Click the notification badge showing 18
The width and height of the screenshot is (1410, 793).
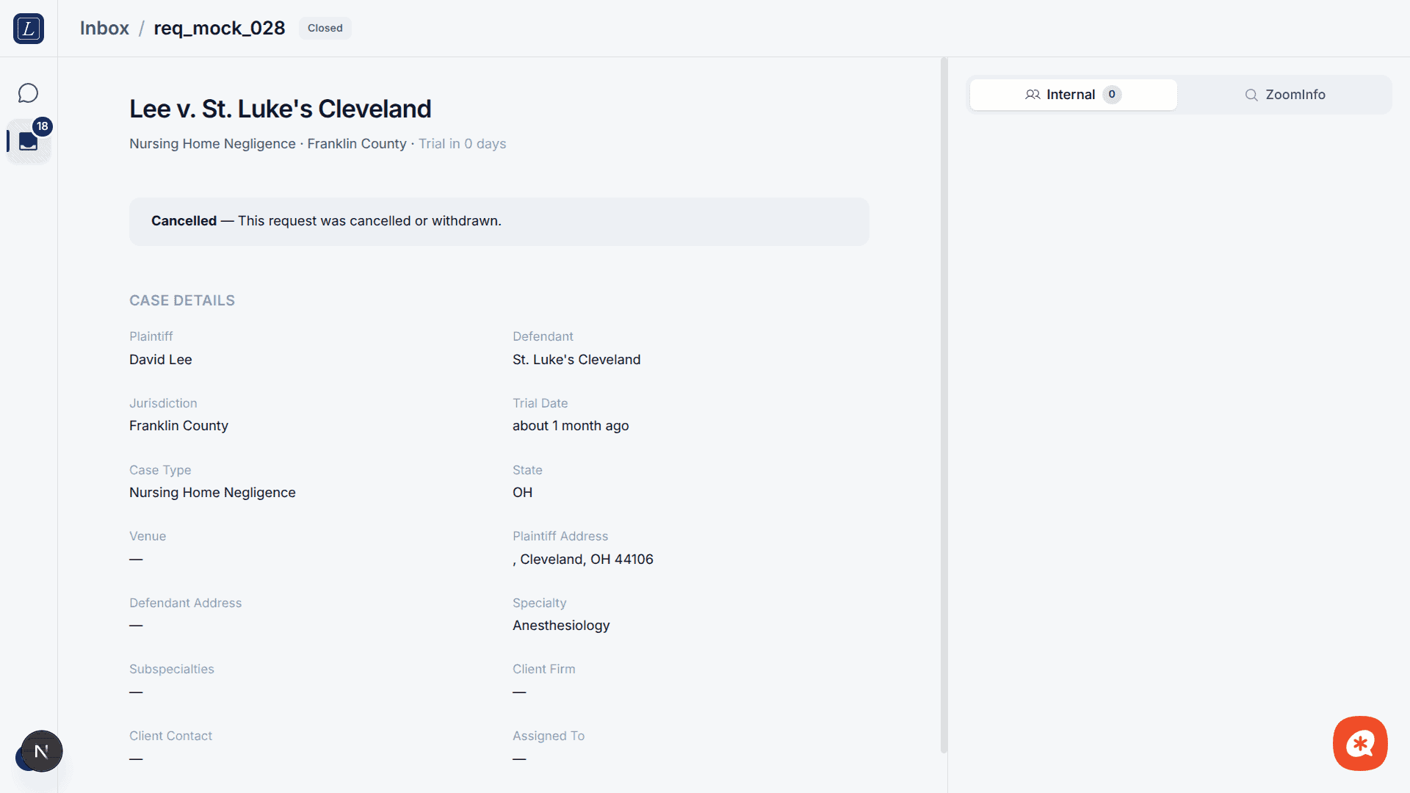pyautogui.click(x=43, y=126)
